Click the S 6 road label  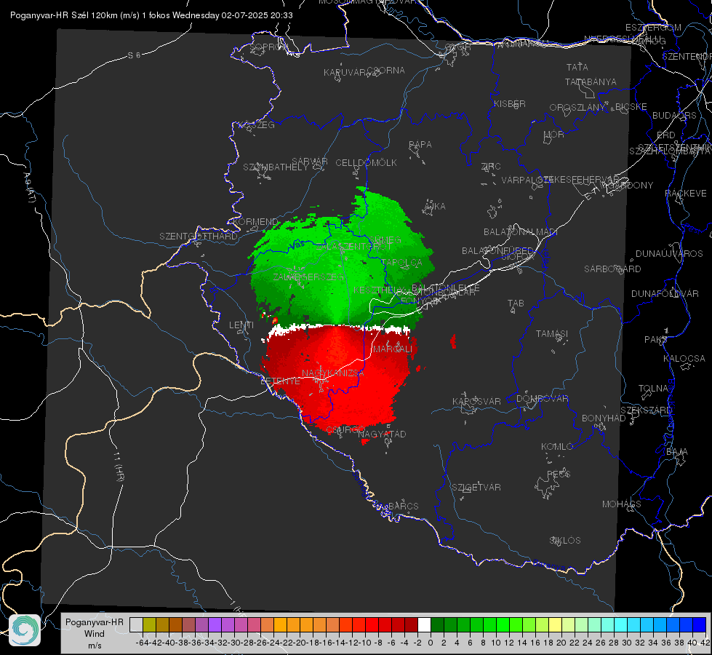134,55
